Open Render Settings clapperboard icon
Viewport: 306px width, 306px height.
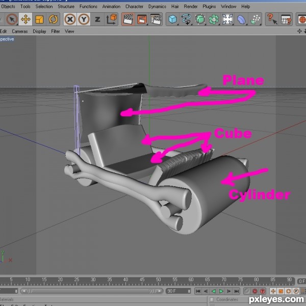tap(156, 19)
